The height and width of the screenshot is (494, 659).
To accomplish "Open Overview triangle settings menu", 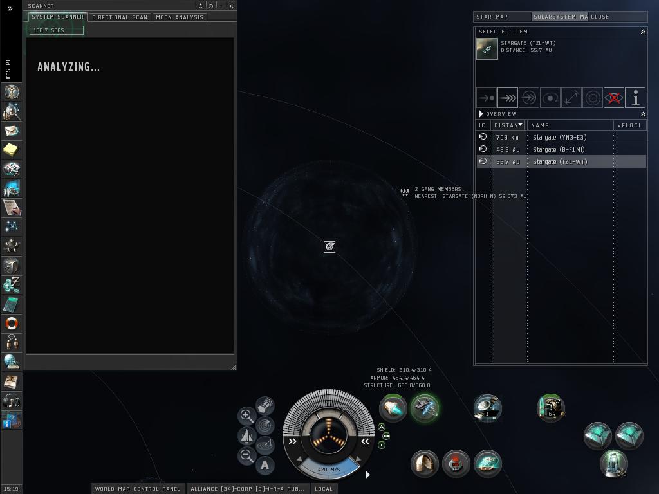I will 481,114.
